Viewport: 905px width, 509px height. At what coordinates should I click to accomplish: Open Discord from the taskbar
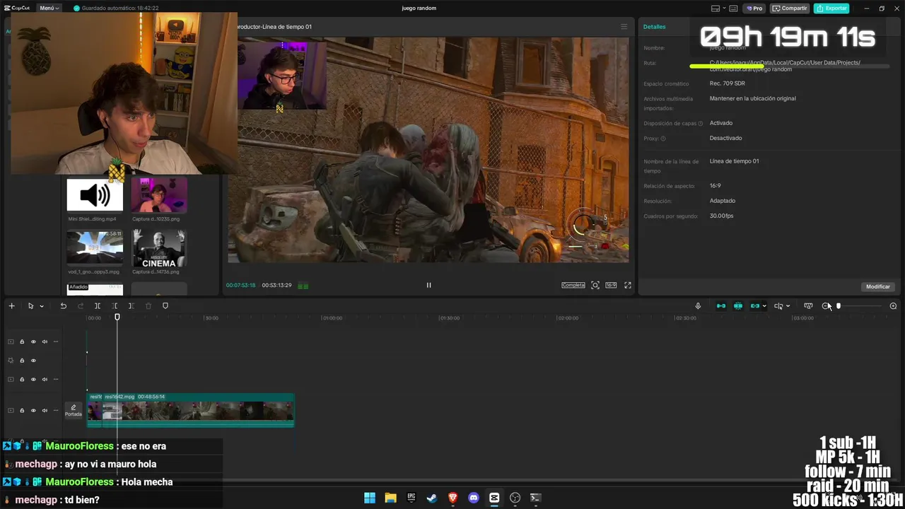474,498
